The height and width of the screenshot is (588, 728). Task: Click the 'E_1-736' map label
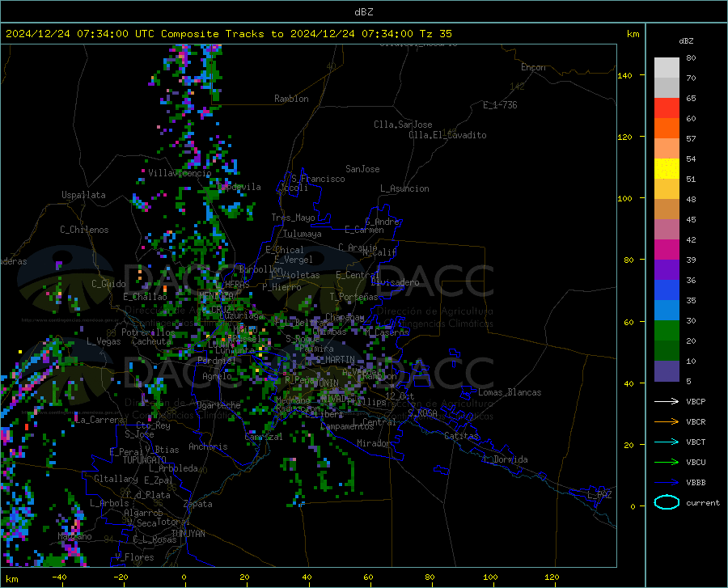(x=500, y=105)
